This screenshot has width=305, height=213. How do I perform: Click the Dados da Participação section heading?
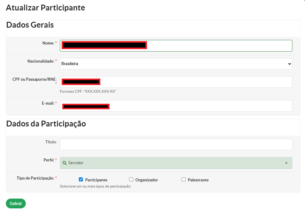click(46, 124)
